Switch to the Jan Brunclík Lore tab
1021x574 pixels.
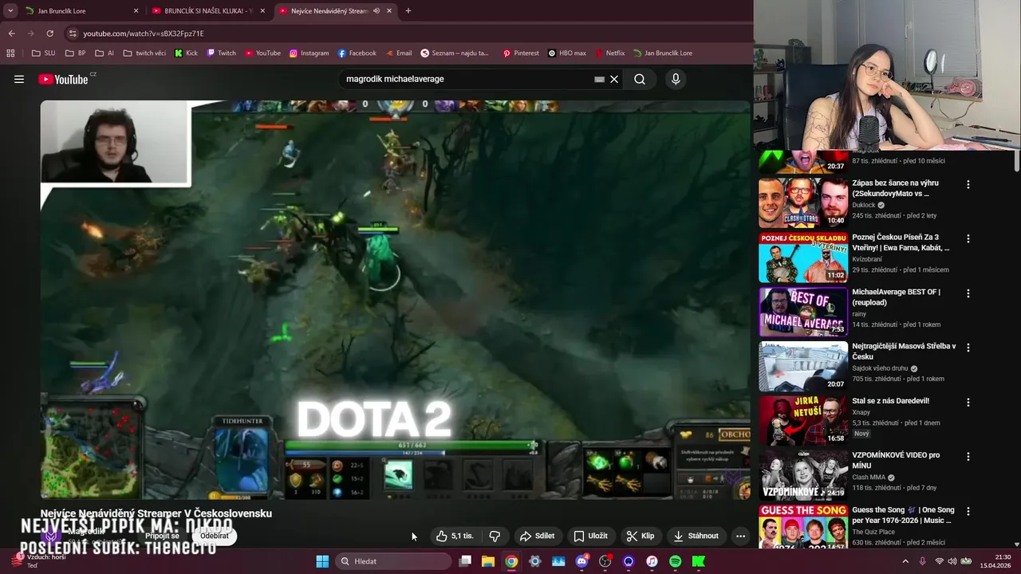(81, 11)
